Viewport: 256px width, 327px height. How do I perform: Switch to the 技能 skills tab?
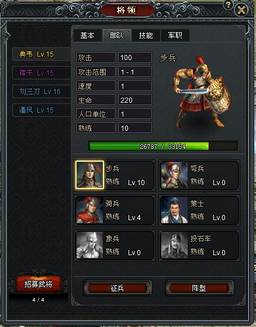click(x=146, y=36)
